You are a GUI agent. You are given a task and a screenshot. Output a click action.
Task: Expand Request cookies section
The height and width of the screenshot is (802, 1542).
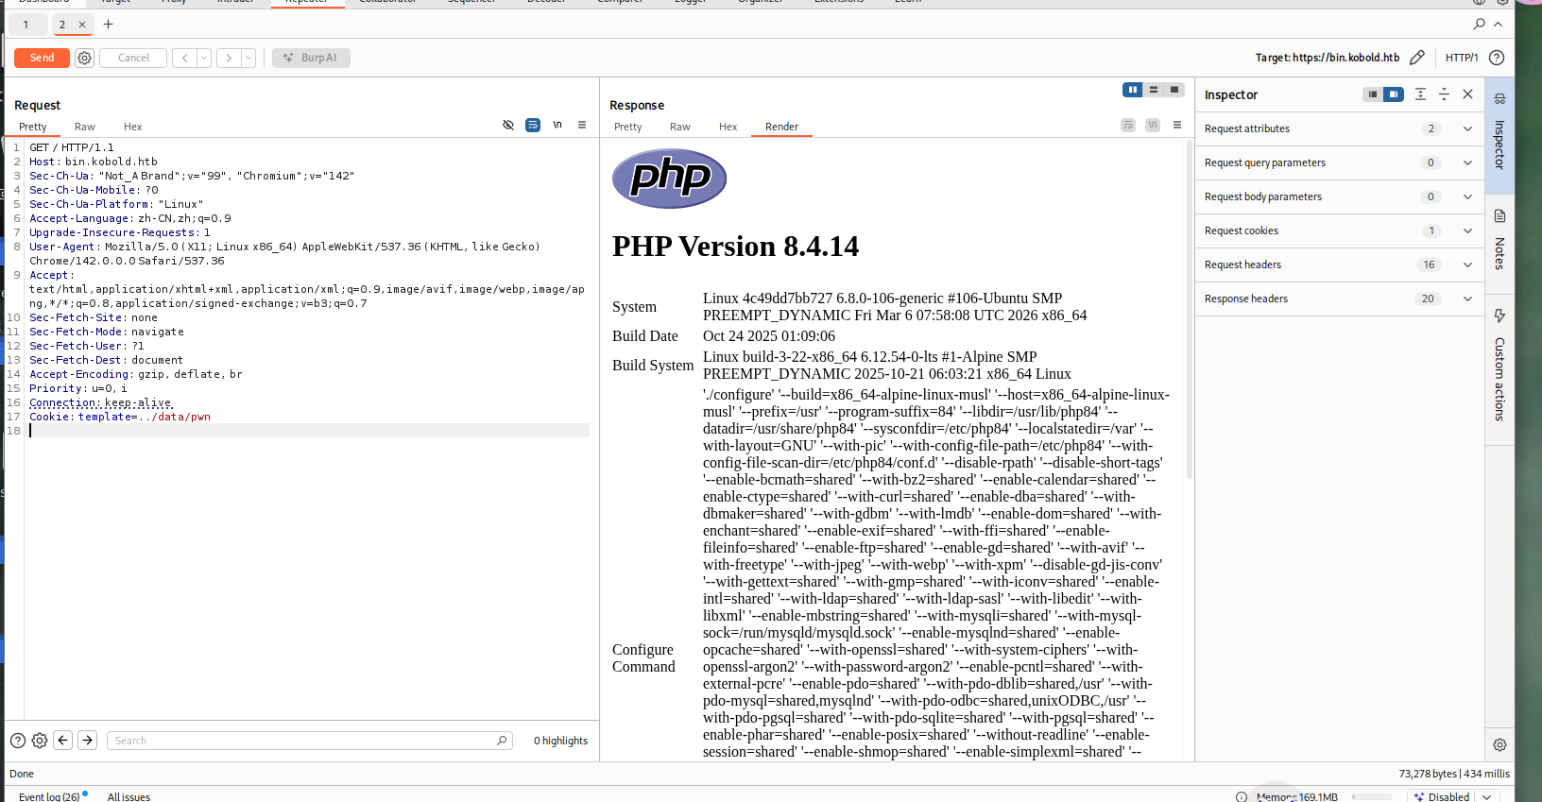(1467, 230)
